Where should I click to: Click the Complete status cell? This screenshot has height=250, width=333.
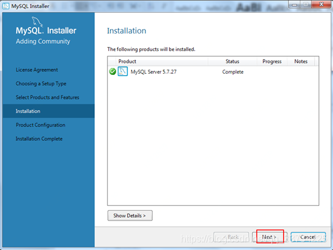coord(233,72)
